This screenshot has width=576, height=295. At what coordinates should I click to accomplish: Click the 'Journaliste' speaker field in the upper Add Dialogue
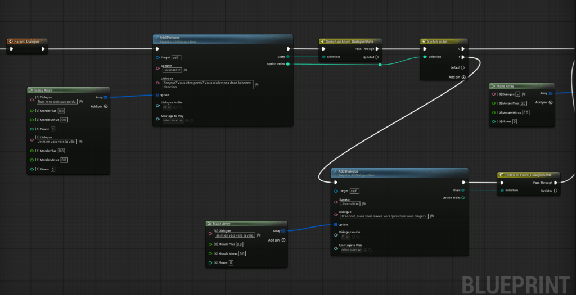point(171,70)
